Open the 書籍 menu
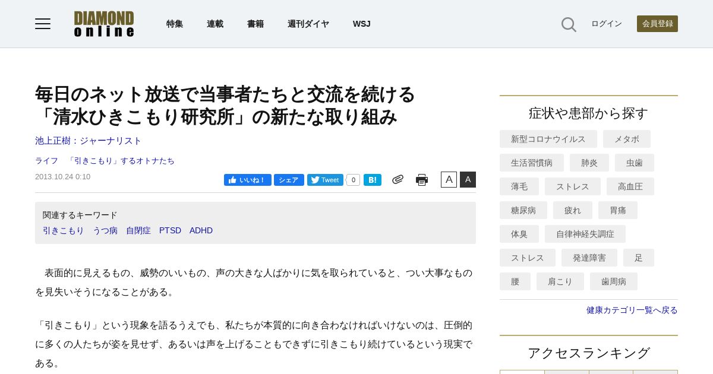Screen dimensions: 713x374 (255, 24)
